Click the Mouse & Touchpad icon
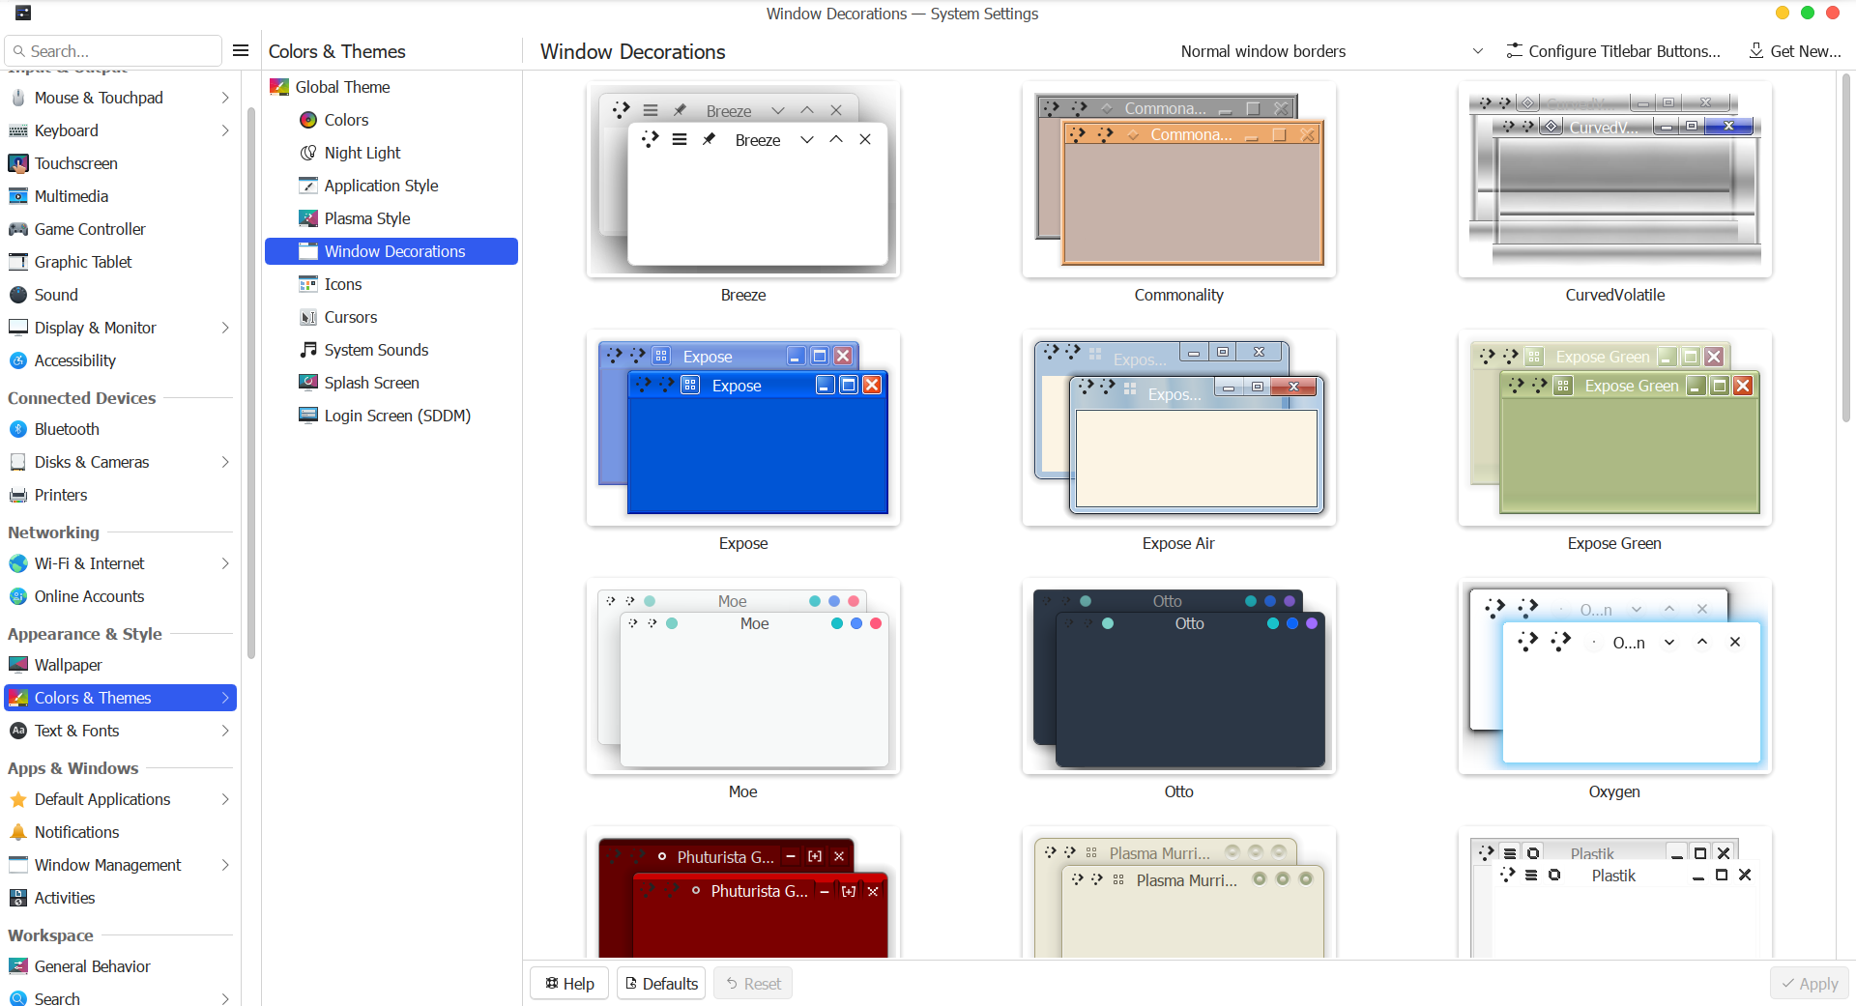 18,98
